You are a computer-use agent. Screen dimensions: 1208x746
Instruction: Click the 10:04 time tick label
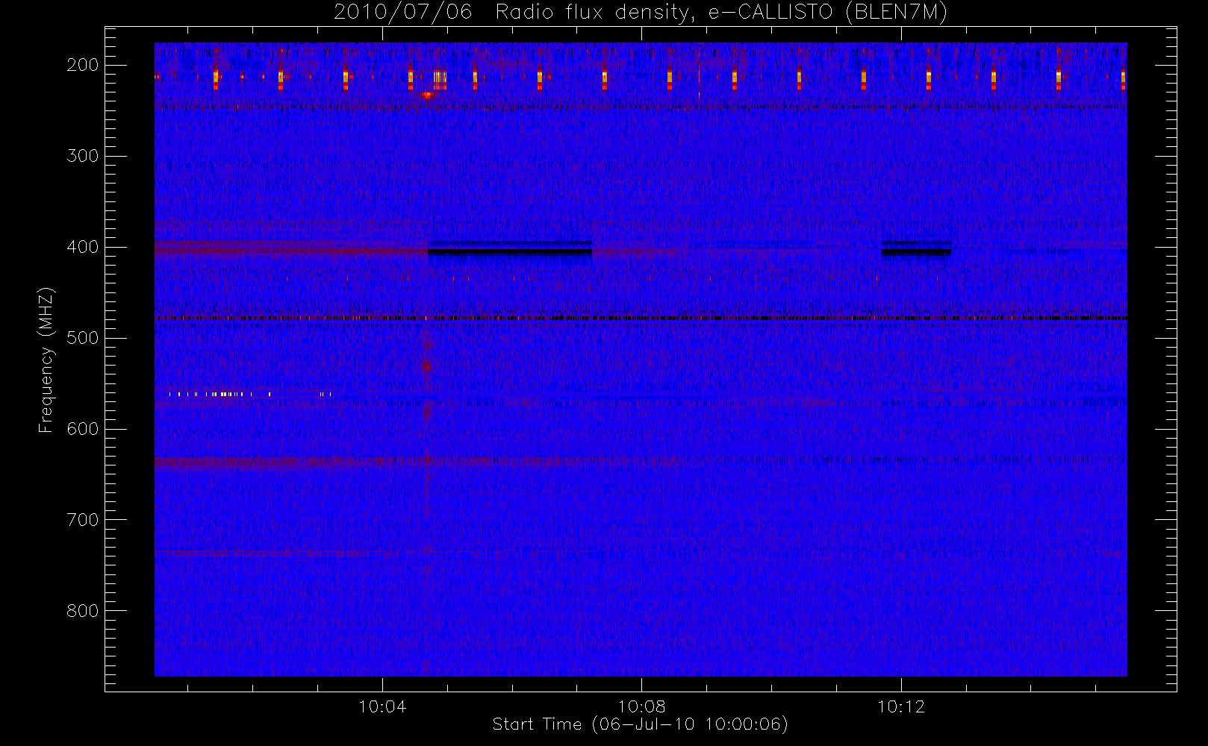[382, 706]
